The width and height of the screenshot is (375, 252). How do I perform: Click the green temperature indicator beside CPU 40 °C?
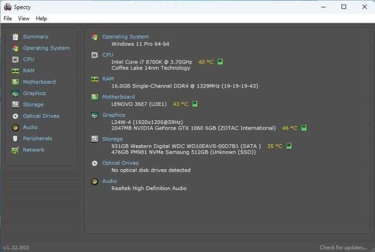click(220, 62)
